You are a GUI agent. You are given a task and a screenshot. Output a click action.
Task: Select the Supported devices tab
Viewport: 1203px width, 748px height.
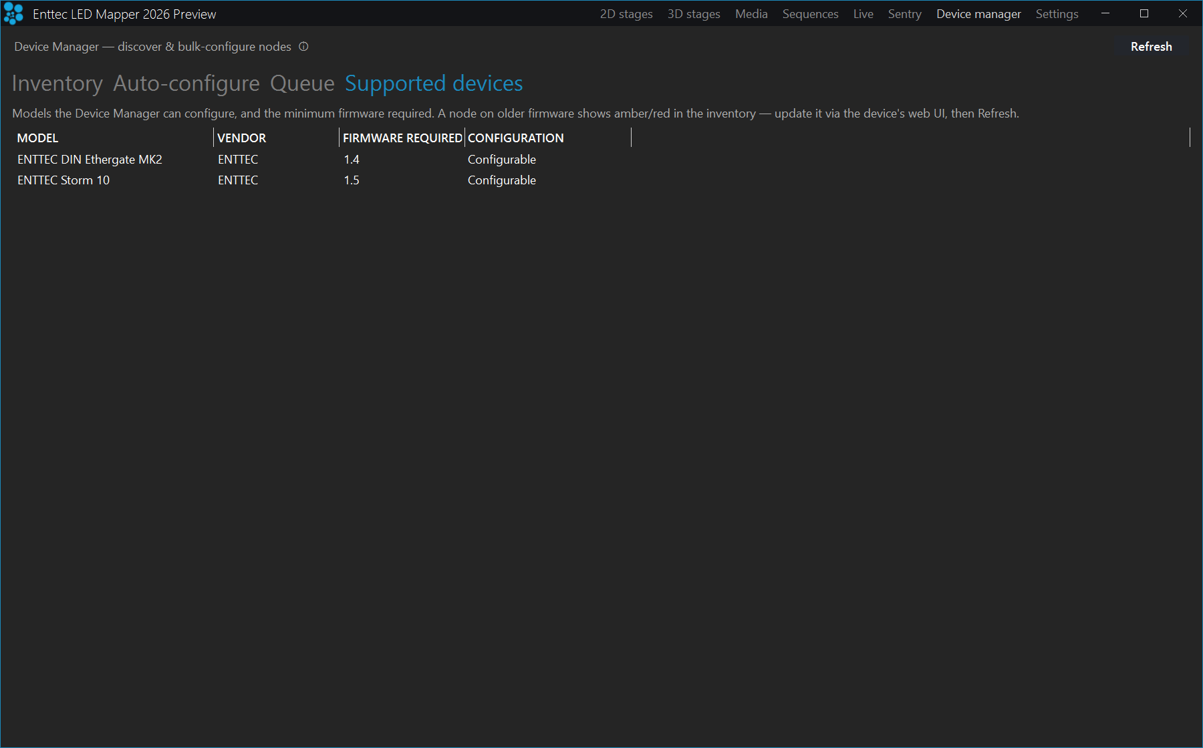(434, 83)
